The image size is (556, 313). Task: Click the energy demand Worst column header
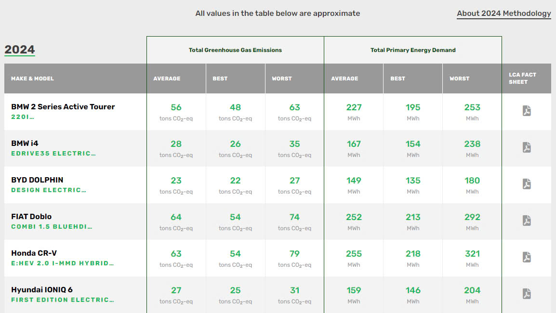click(x=459, y=78)
